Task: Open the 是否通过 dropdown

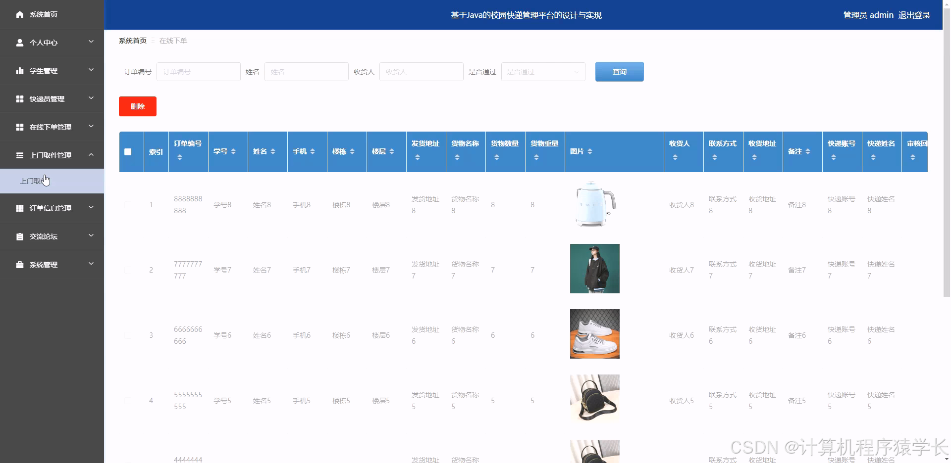Action: 543,72
